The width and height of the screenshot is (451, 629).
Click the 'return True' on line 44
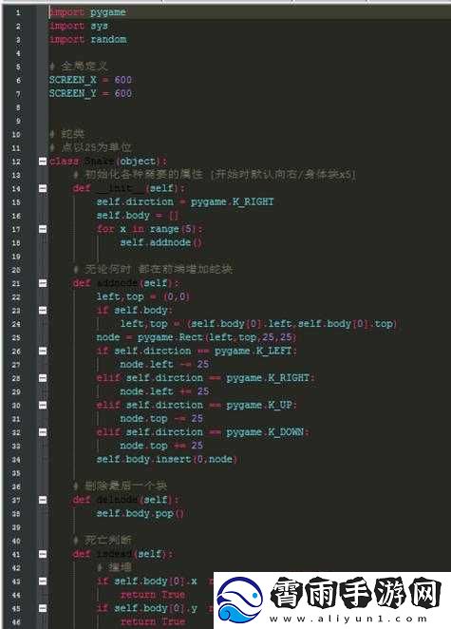152,595
